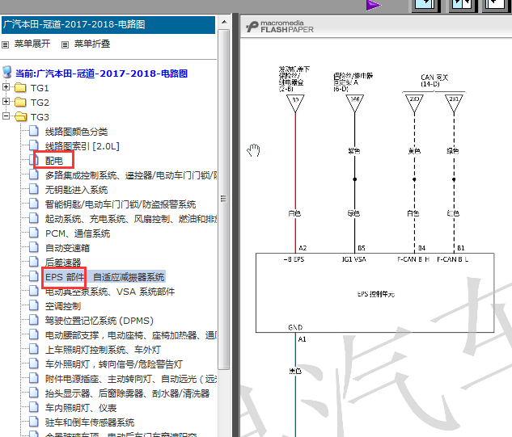The width and height of the screenshot is (512, 437).
Task: Open the current 广汽本田-冠道-2017-2018-电路图 link
Action: (x=102, y=74)
